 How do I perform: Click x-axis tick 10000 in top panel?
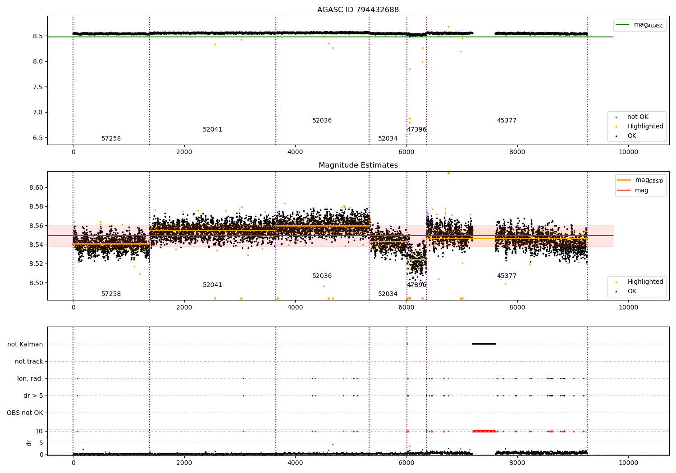click(628, 152)
